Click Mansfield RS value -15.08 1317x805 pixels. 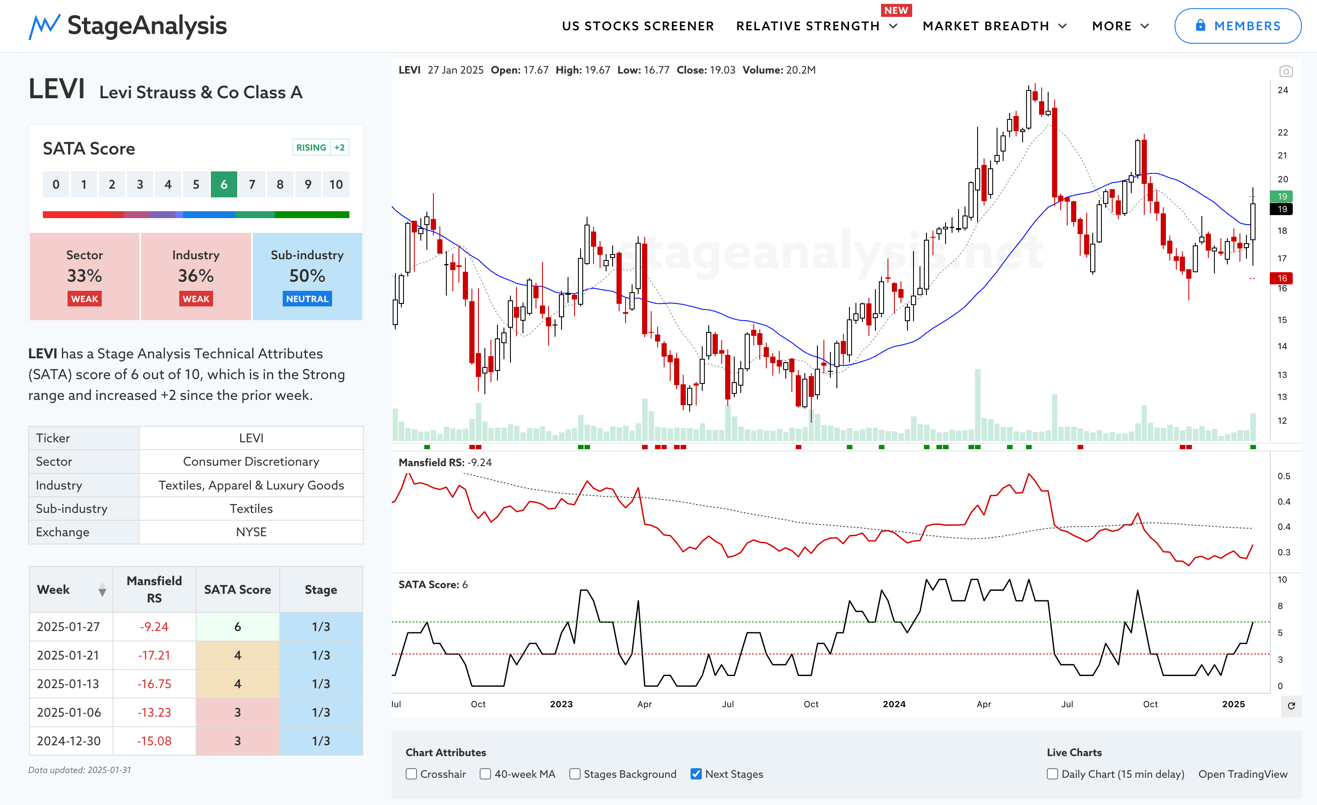coord(155,741)
